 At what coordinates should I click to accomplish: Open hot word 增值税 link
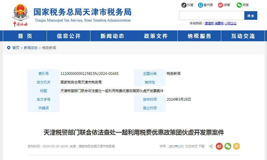point(209,23)
